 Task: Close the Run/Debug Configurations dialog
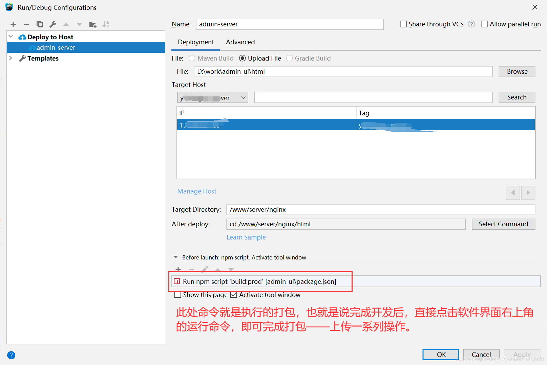535,7
